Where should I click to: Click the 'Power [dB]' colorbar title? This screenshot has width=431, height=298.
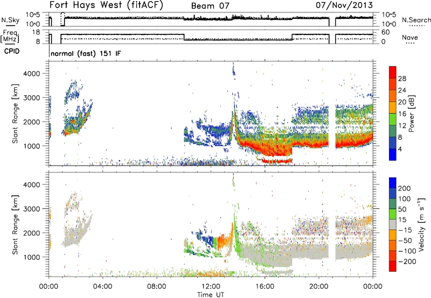point(411,113)
